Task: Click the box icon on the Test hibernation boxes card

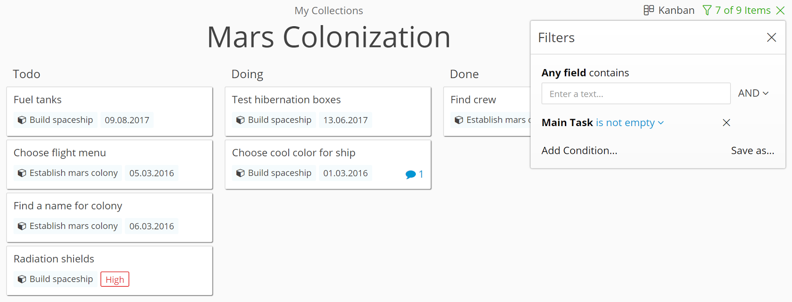Action: [240, 120]
